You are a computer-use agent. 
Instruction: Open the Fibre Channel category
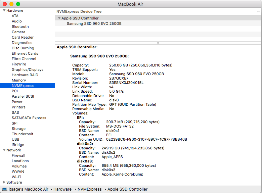[24, 59]
